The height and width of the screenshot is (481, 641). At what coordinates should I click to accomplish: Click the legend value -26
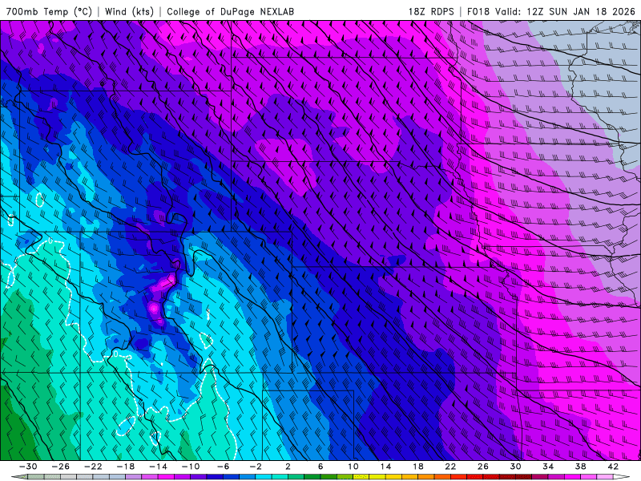pyautogui.click(x=61, y=467)
